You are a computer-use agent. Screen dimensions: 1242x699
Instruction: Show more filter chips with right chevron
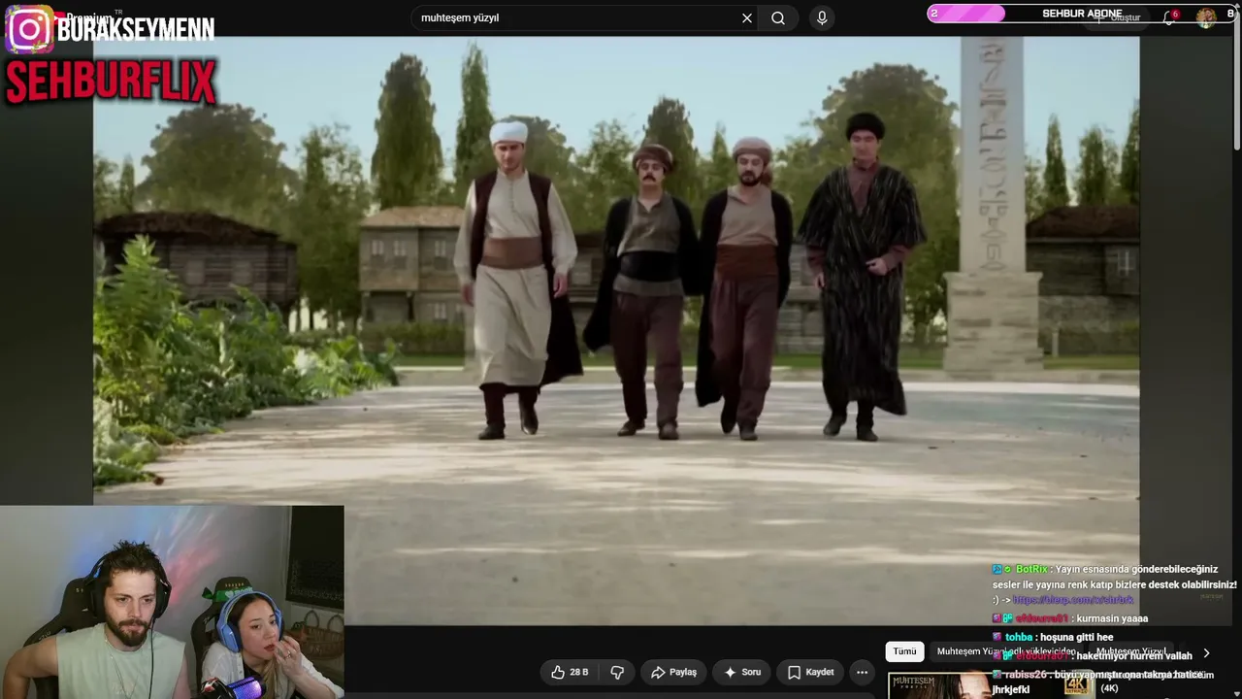click(1206, 653)
